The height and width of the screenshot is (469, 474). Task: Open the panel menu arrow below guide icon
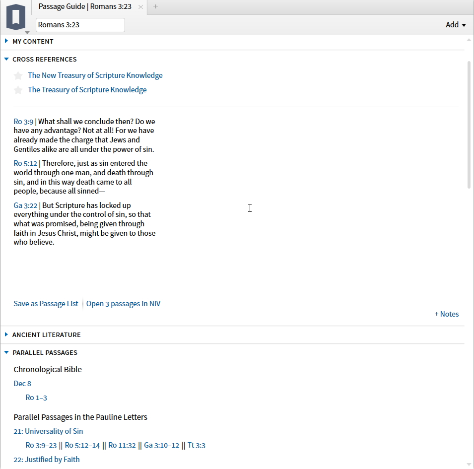27,32
